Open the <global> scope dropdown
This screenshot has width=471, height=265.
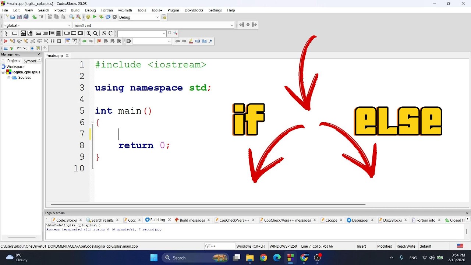[x=69, y=25]
